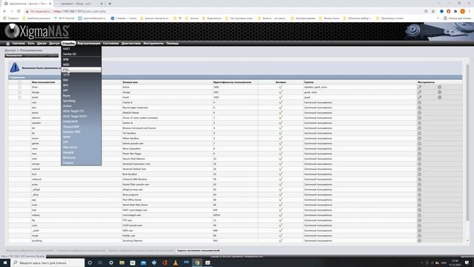Click the lock icon in nobody row
The height and width of the screenshot is (267, 474).
point(419,215)
